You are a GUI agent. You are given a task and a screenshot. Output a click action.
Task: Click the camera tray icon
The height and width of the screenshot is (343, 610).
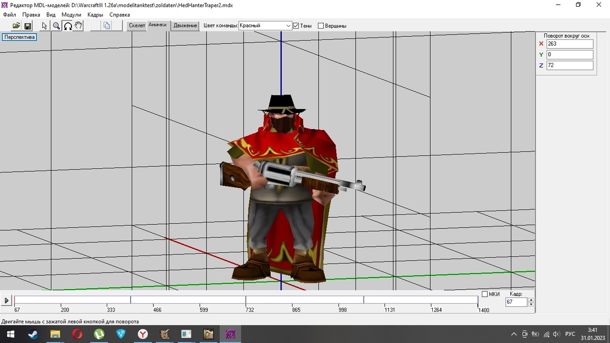click(x=525, y=334)
